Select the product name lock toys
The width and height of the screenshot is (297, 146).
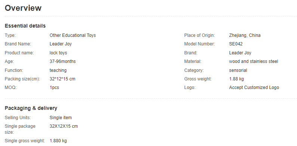[58, 53]
